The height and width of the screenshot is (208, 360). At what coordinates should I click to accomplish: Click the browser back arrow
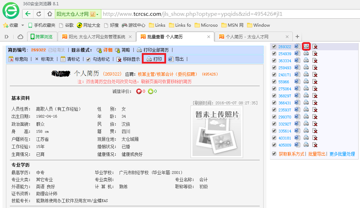(x=28, y=14)
